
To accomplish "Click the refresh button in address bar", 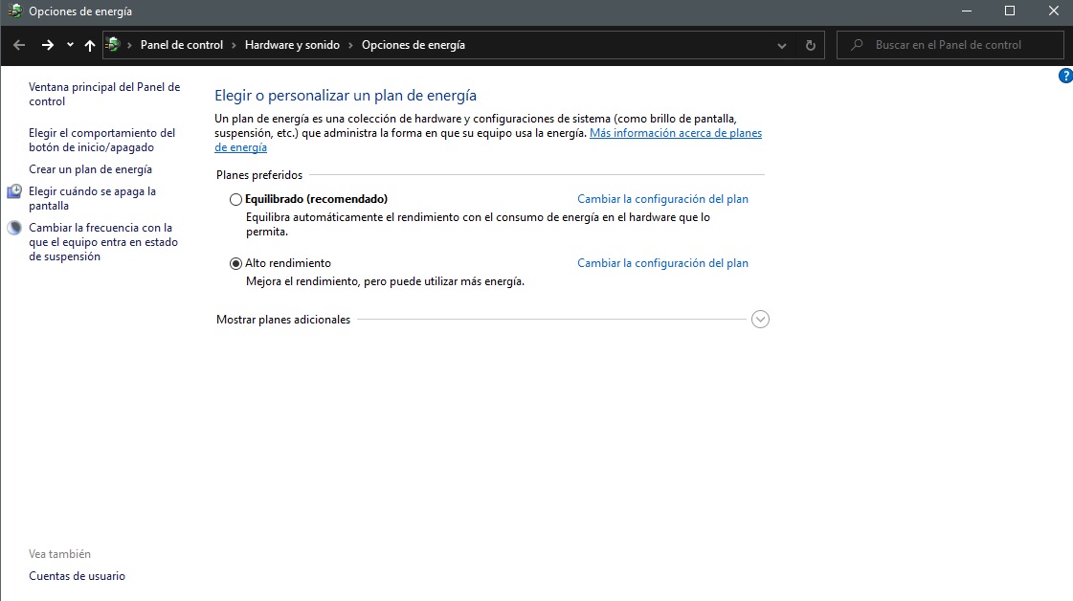I will [x=811, y=45].
